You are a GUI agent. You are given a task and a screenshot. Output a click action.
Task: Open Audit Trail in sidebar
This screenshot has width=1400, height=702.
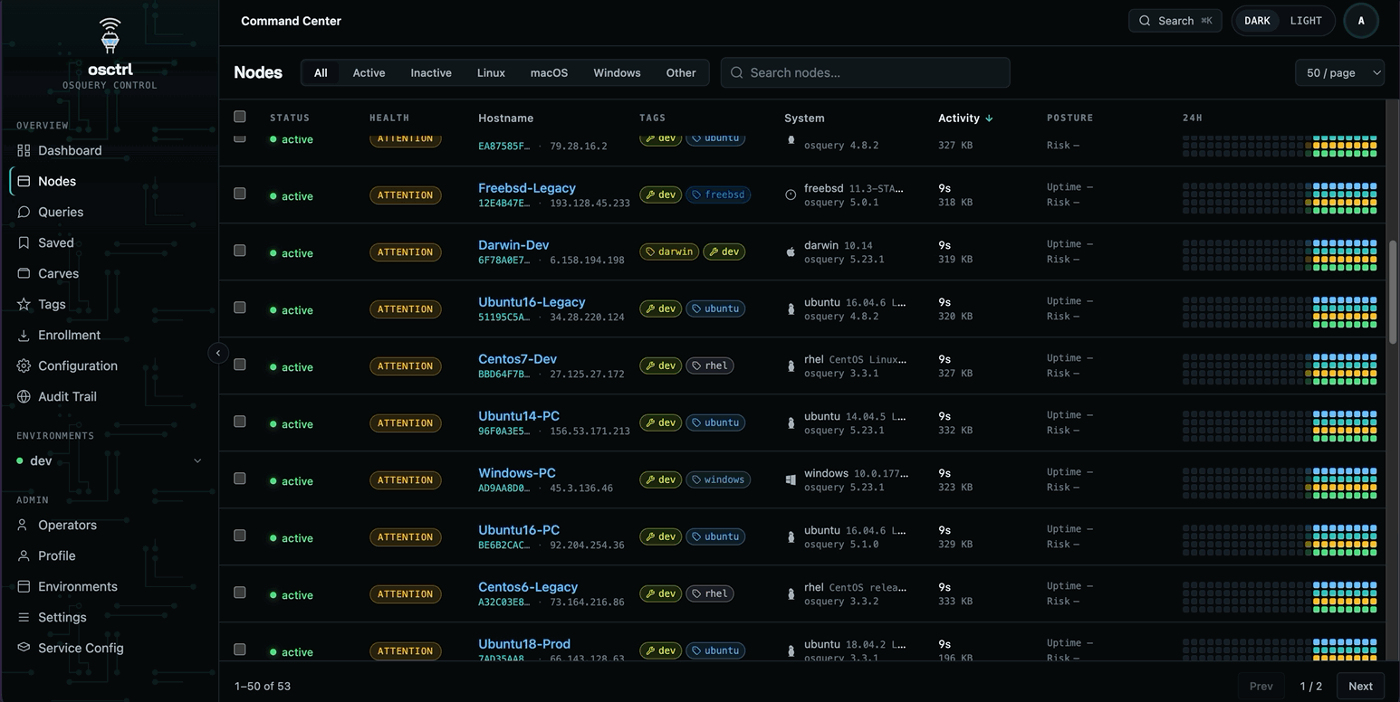point(67,396)
